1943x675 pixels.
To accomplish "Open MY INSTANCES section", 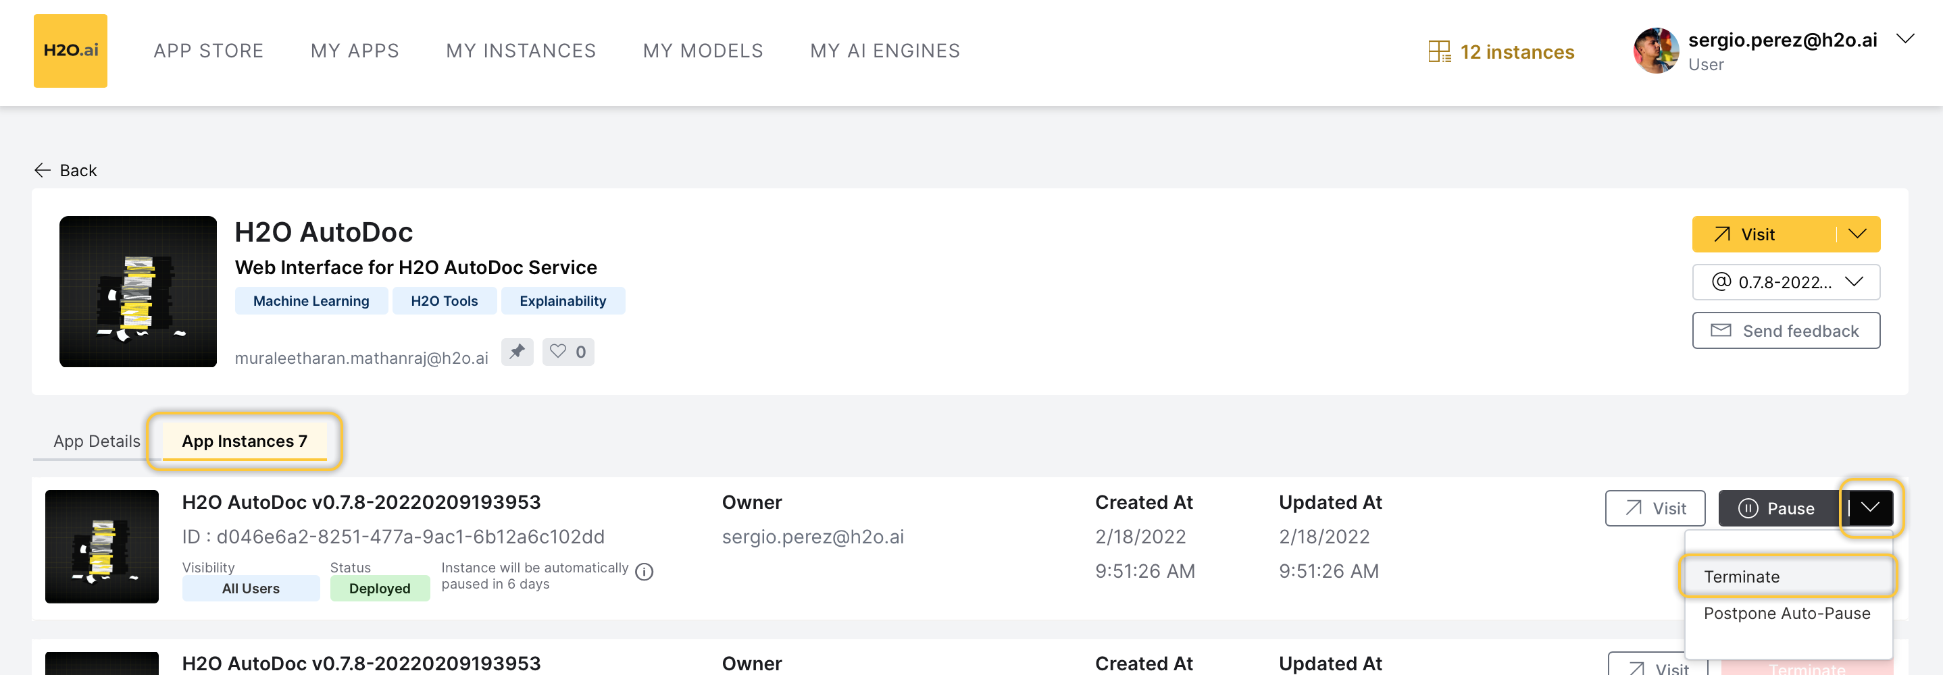I will coord(520,51).
